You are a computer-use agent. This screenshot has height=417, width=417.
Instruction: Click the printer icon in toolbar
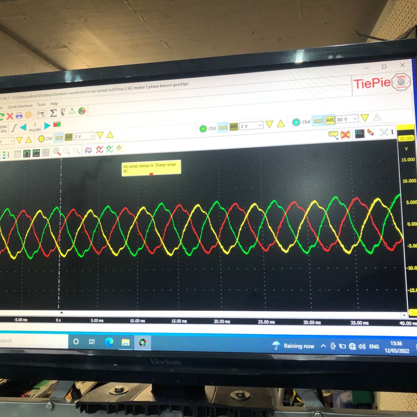pos(19,115)
